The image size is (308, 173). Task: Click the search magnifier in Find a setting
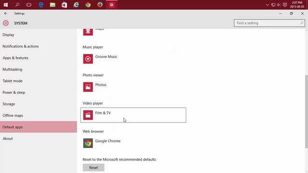pos(302,23)
